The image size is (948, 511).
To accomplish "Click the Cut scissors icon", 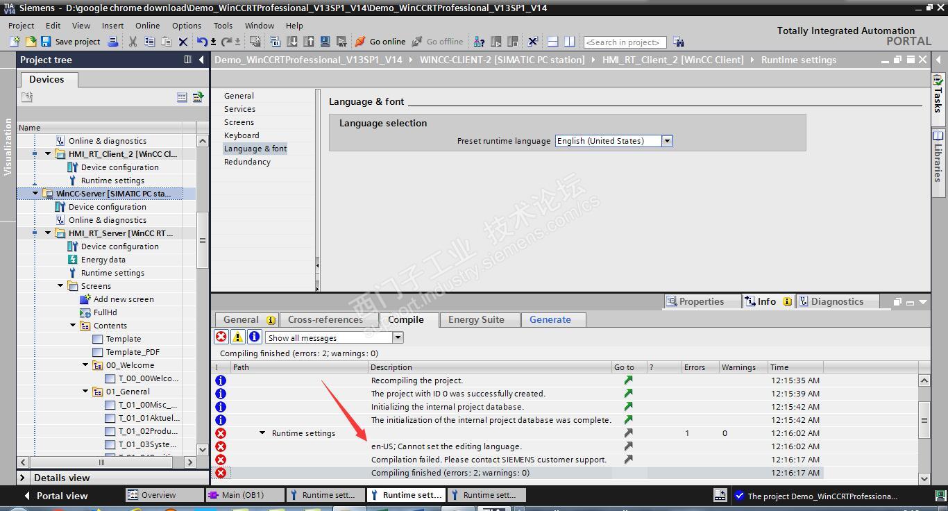I will 133,42.
